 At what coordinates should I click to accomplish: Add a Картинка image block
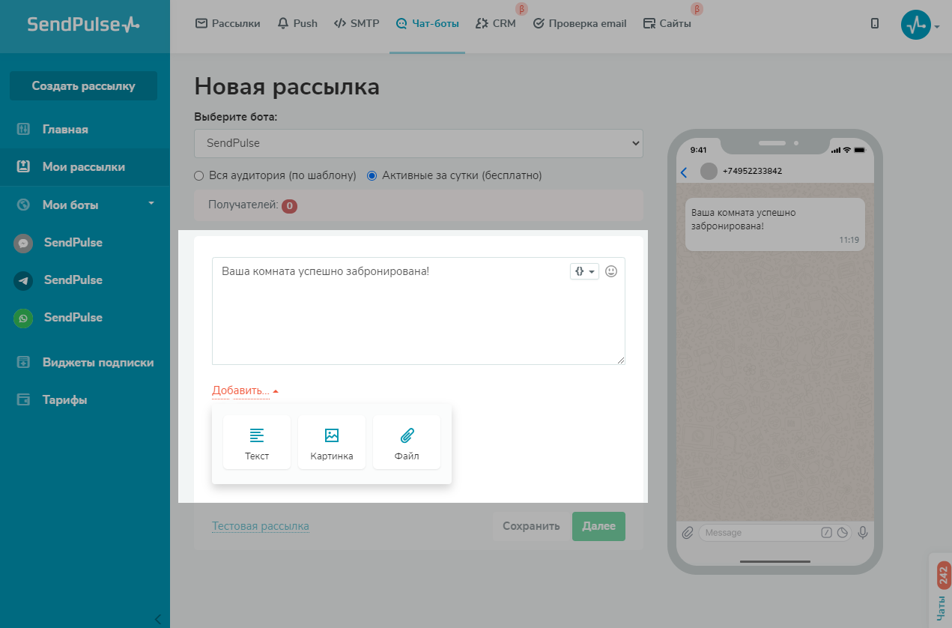332,442
